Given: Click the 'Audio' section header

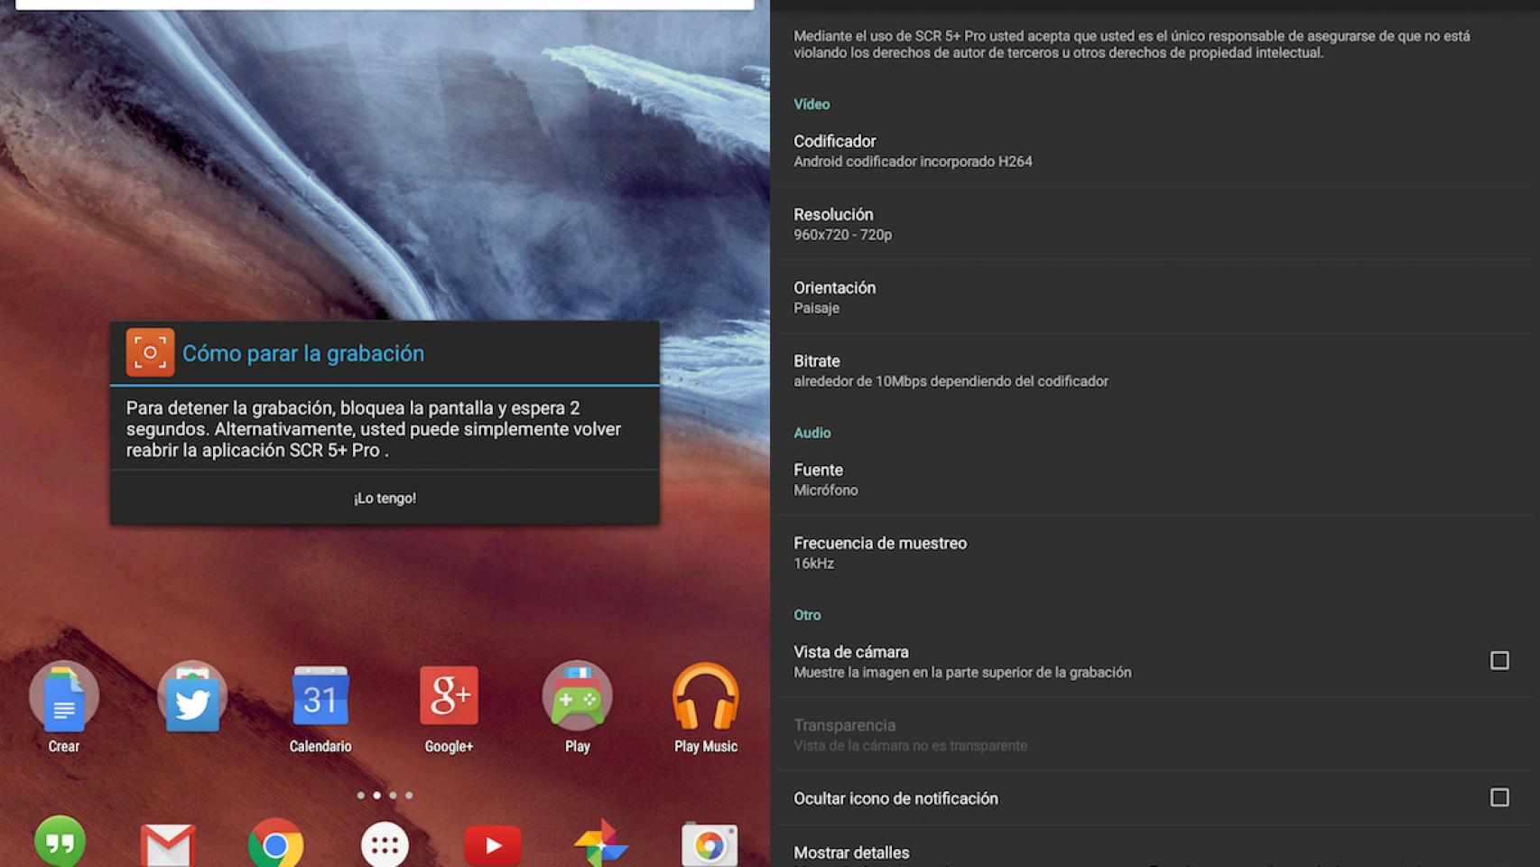Looking at the screenshot, I should pos(812,433).
